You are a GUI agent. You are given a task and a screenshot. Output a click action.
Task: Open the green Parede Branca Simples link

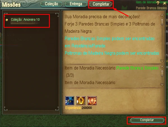tap(137, 68)
